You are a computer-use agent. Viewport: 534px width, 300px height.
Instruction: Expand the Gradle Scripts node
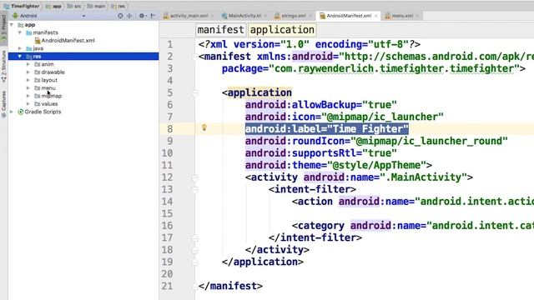12,112
